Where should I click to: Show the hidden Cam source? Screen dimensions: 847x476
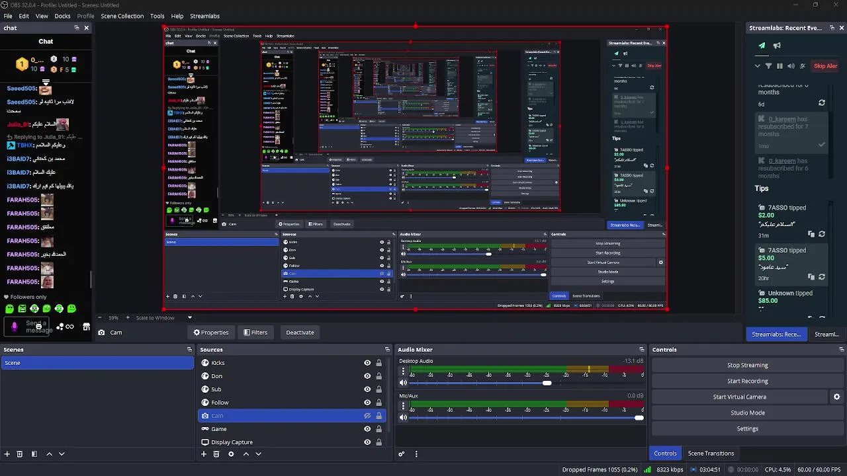click(x=367, y=416)
